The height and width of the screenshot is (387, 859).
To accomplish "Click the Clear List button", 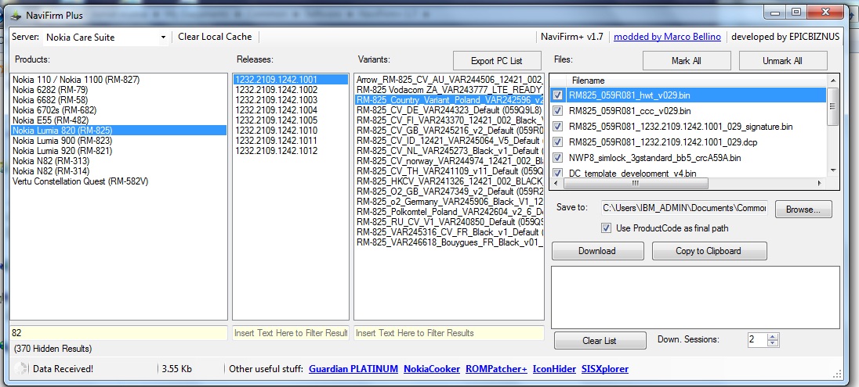I will click(x=600, y=341).
